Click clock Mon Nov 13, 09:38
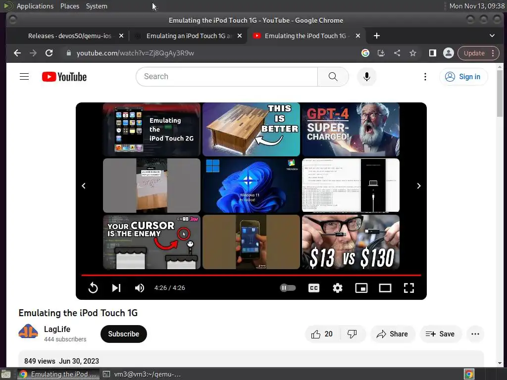The width and height of the screenshot is (507, 380). [x=477, y=6]
